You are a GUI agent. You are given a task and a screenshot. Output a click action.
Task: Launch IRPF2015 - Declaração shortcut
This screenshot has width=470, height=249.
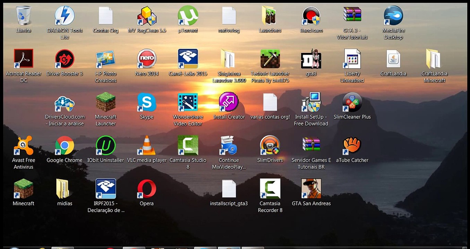(x=106, y=189)
